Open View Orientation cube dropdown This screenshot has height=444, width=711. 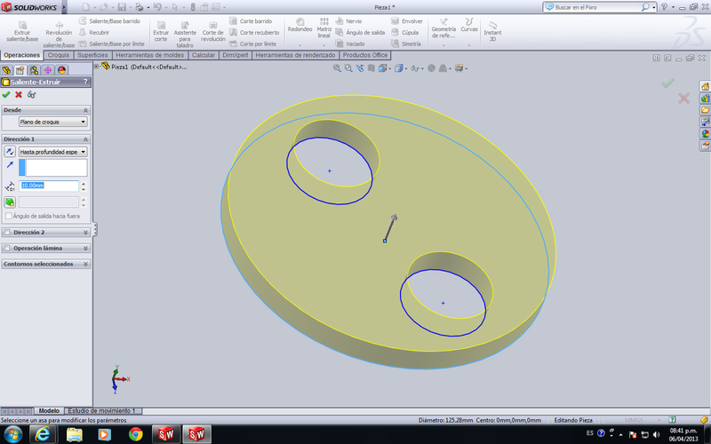click(385, 68)
